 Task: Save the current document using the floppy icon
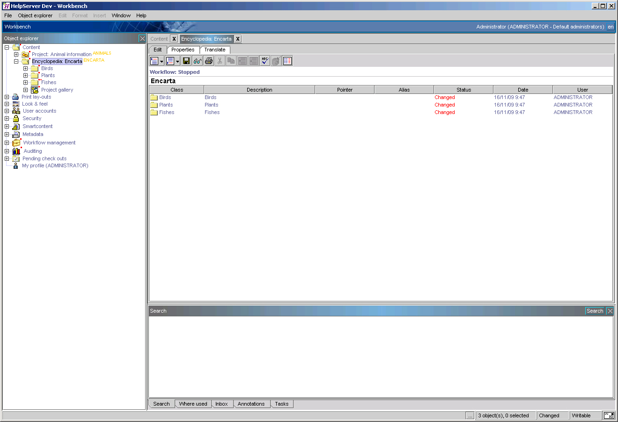[x=186, y=60]
